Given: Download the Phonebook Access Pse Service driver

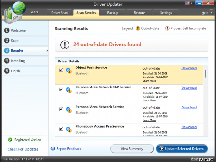Looking at the screenshot, I should pos(189,127).
